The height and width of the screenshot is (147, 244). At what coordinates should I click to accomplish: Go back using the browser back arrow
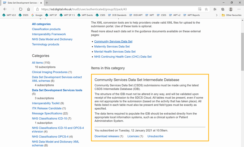(5, 9)
